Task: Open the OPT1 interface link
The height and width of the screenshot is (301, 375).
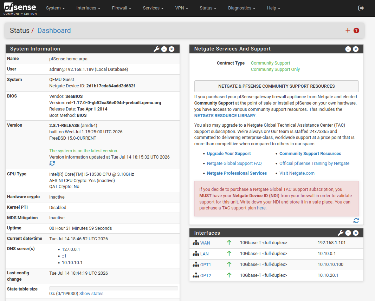Action: click(x=206, y=265)
